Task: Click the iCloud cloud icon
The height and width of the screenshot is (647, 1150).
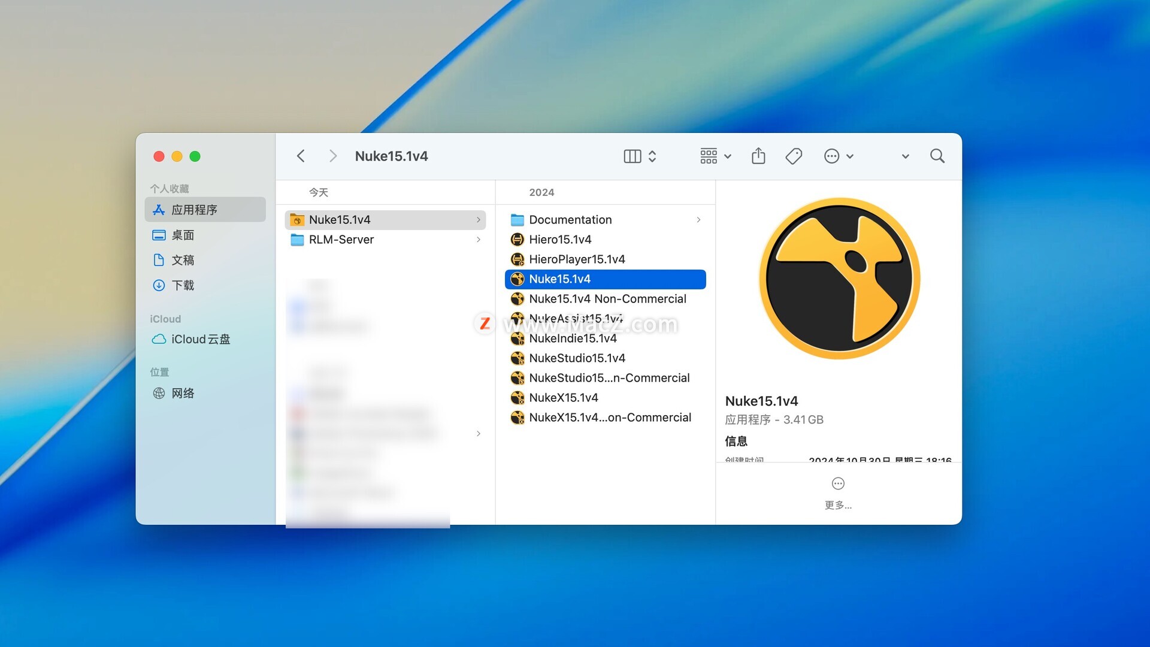Action: point(159,339)
